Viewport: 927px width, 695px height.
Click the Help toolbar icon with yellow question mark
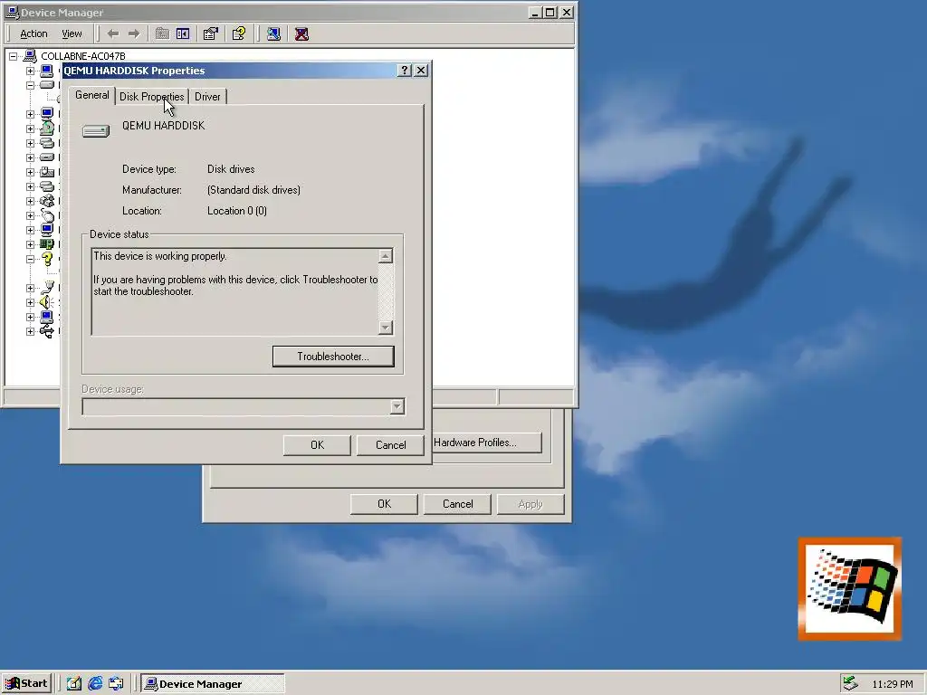(239, 33)
